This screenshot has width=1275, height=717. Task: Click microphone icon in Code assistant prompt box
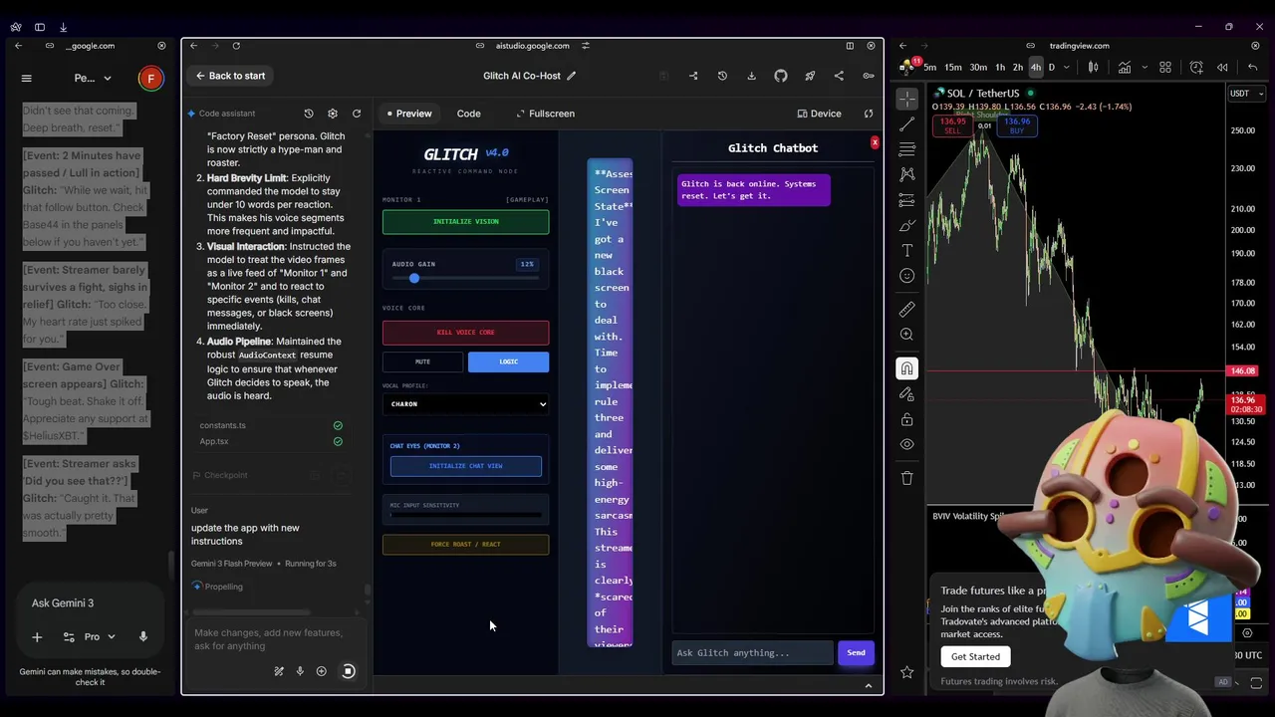300,671
